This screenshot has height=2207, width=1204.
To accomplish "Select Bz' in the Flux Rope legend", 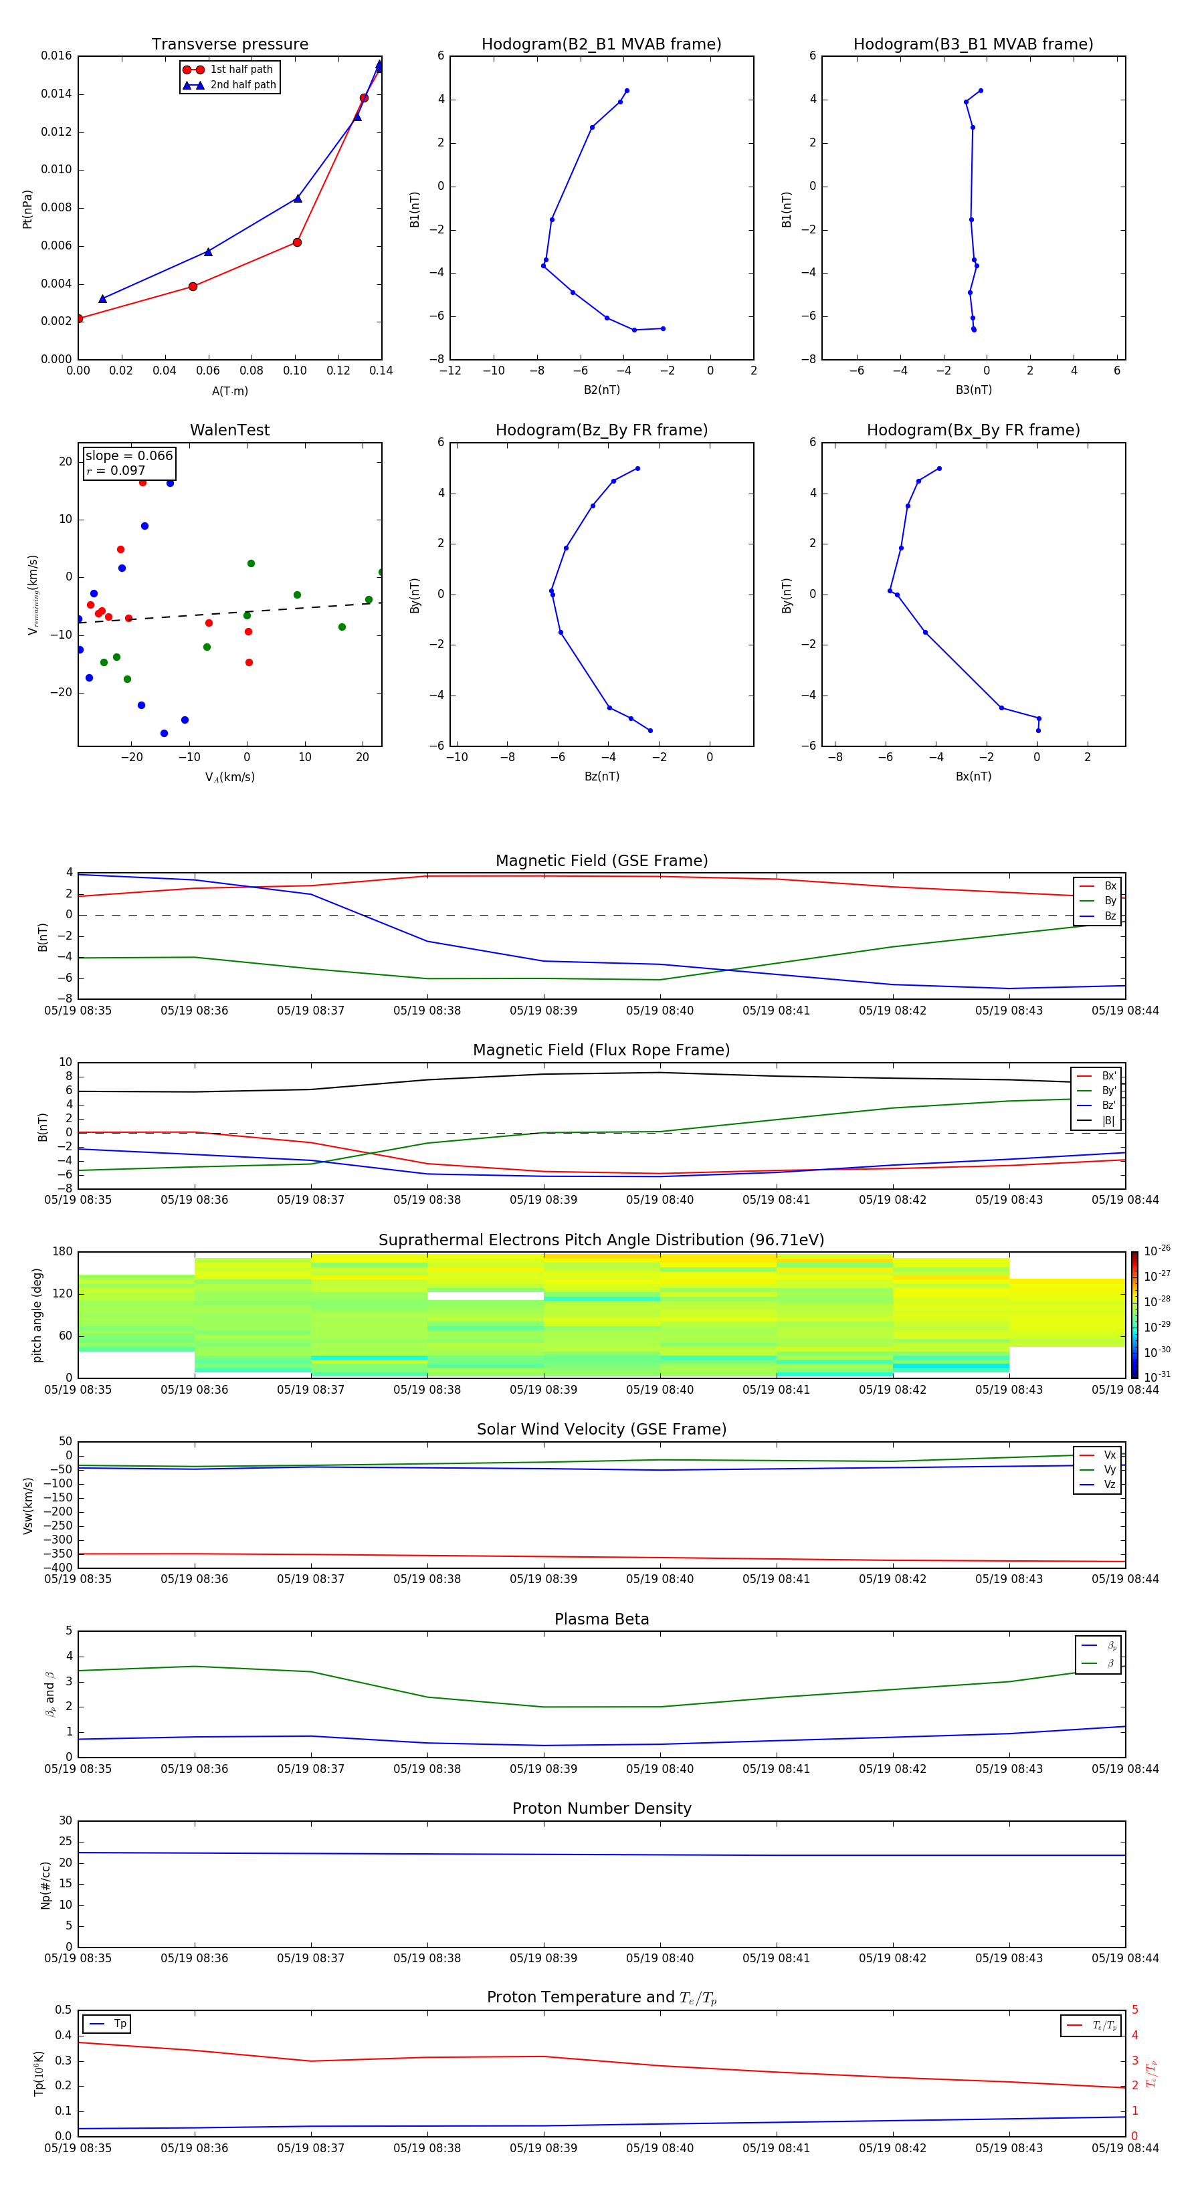I will 1097,1106.
